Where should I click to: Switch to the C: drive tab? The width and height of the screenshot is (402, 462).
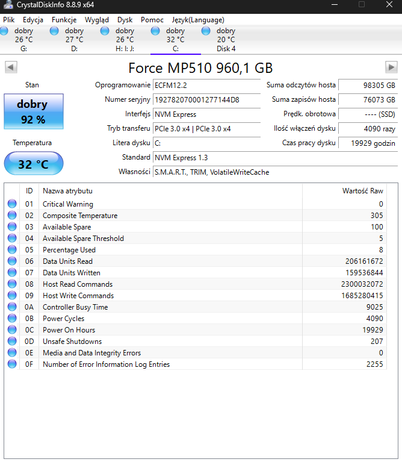175,40
